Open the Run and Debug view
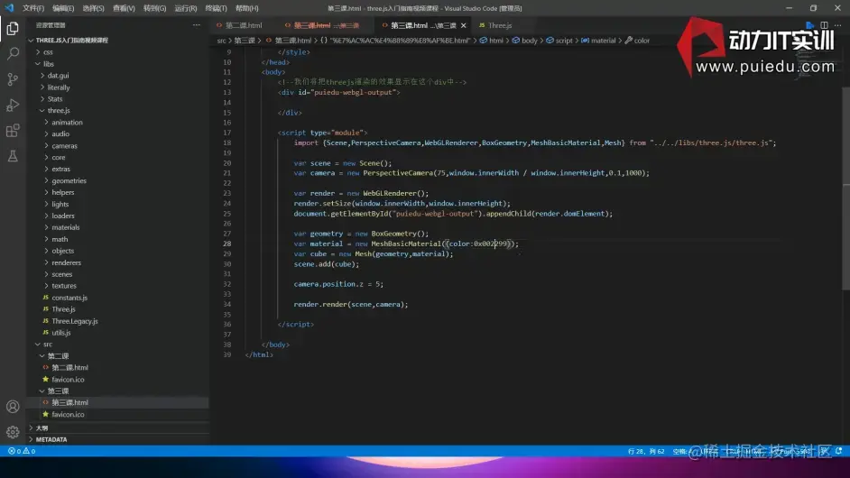850x478 pixels. click(x=13, y=106)
